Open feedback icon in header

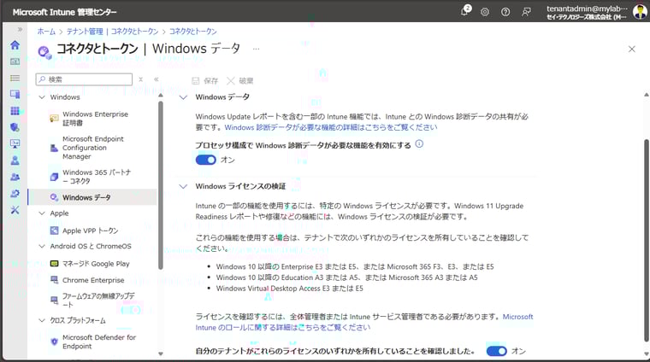[x=526, y=12]
